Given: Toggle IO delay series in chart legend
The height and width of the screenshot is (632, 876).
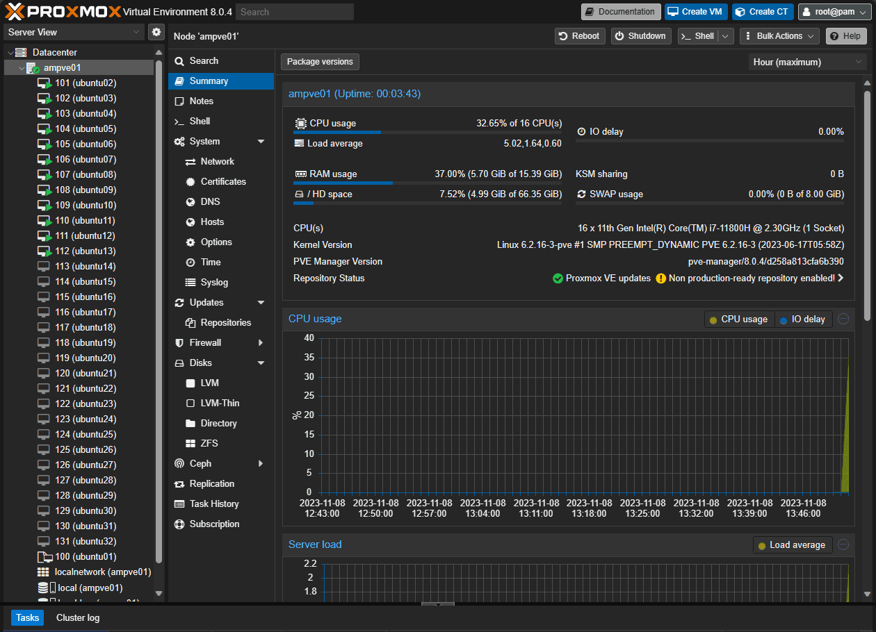Looking at the screenshot, I should [803, 319].
